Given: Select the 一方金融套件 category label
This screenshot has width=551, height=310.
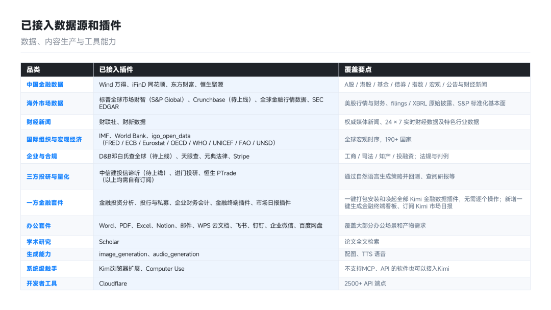Looking at the screenshot, I should [x=45, y=202].
